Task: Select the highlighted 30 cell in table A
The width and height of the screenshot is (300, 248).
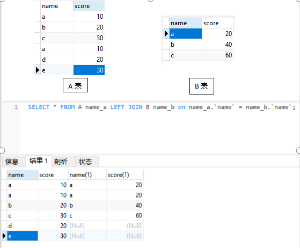Action: pyautogui.click(x=89, y=70)
